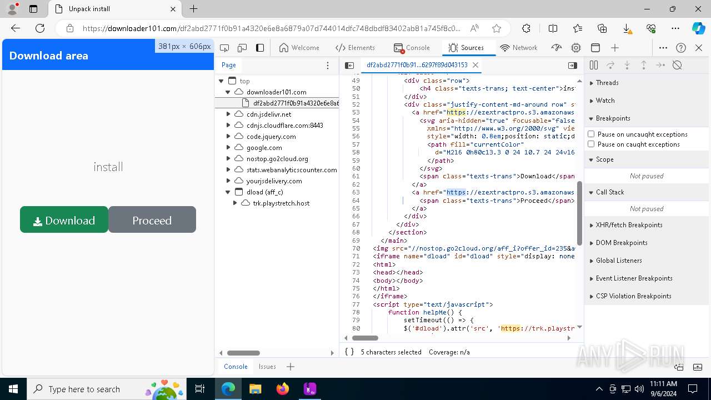Open Customize DevTools three-dot menu
Screen dimensions: 711x400
(663, 48)
